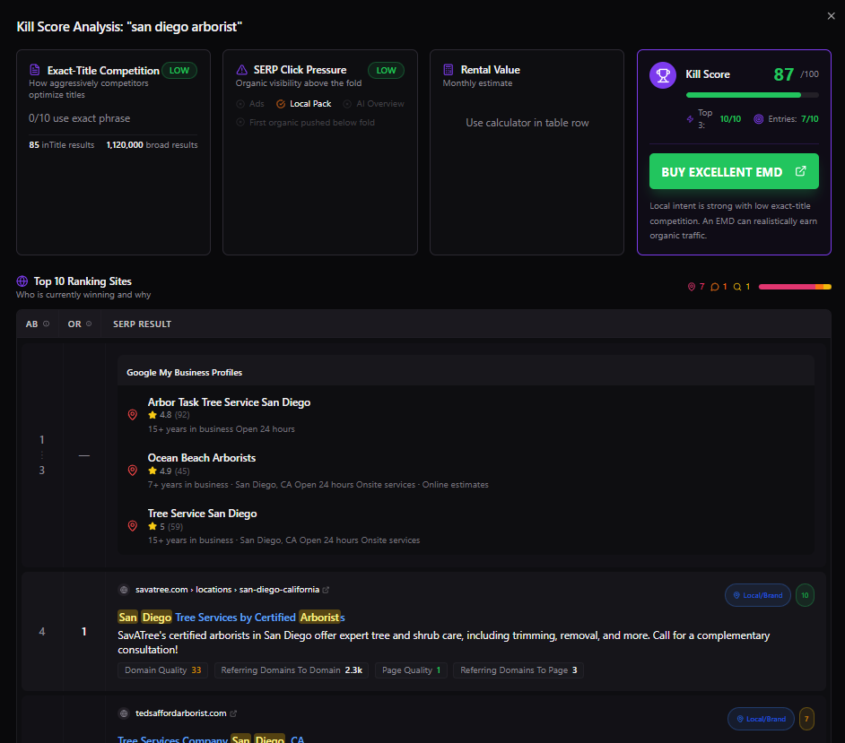Close the Kill Score Analysis dialog
The height and width of the screenshot is (743, 845).
(831, 15)
